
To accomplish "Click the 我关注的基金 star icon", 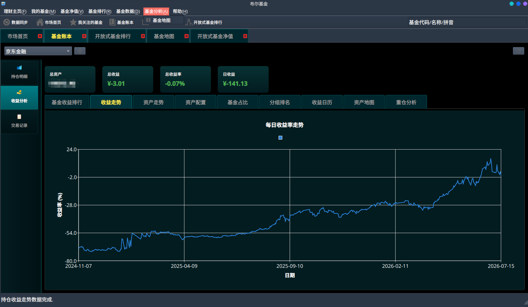I will click(x=73, y=22).
